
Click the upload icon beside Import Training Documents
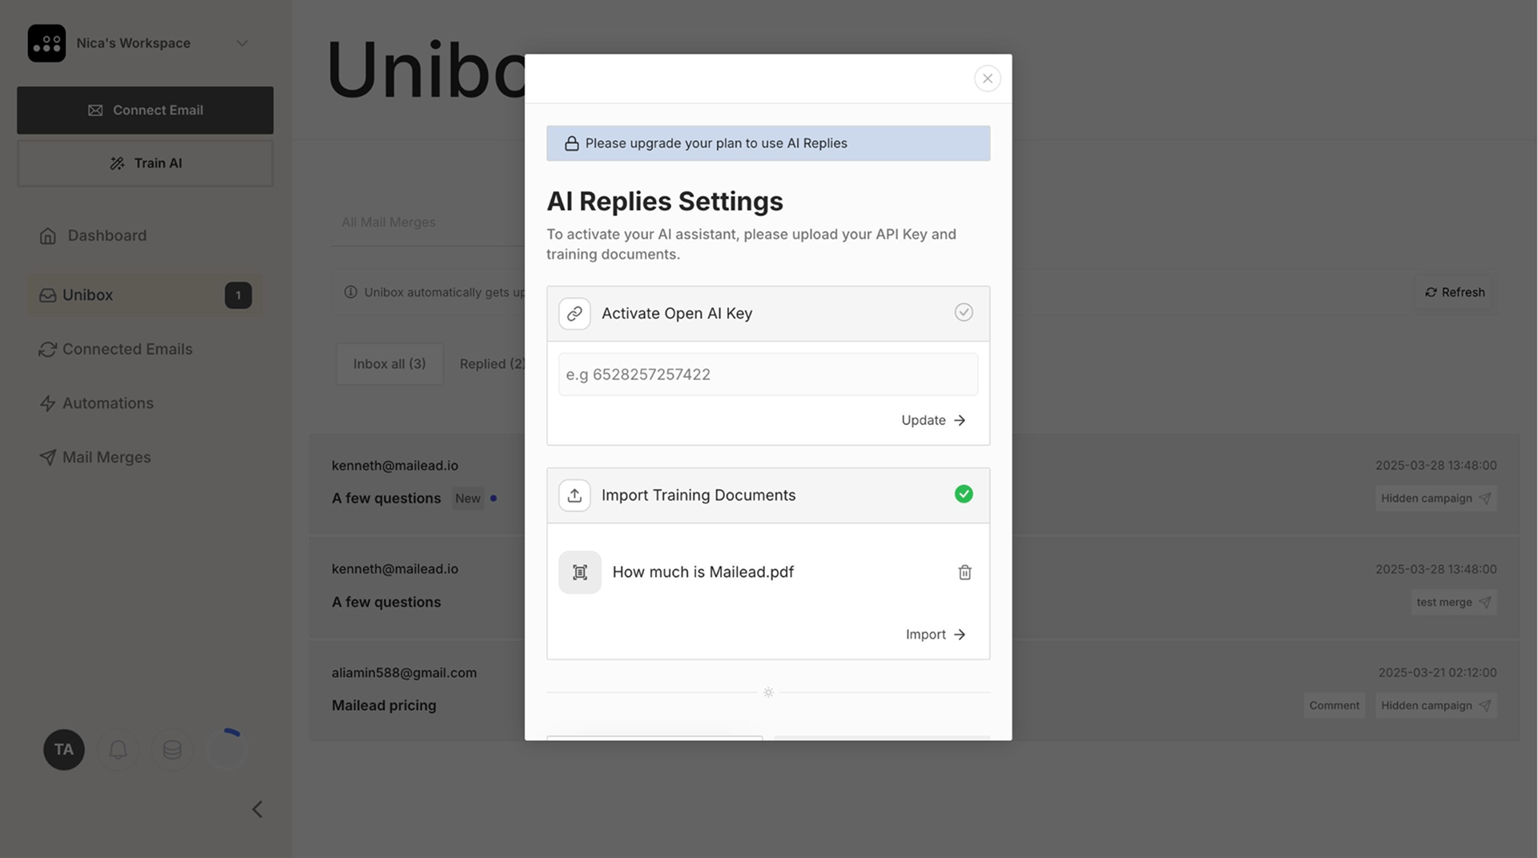click(574, 495)
